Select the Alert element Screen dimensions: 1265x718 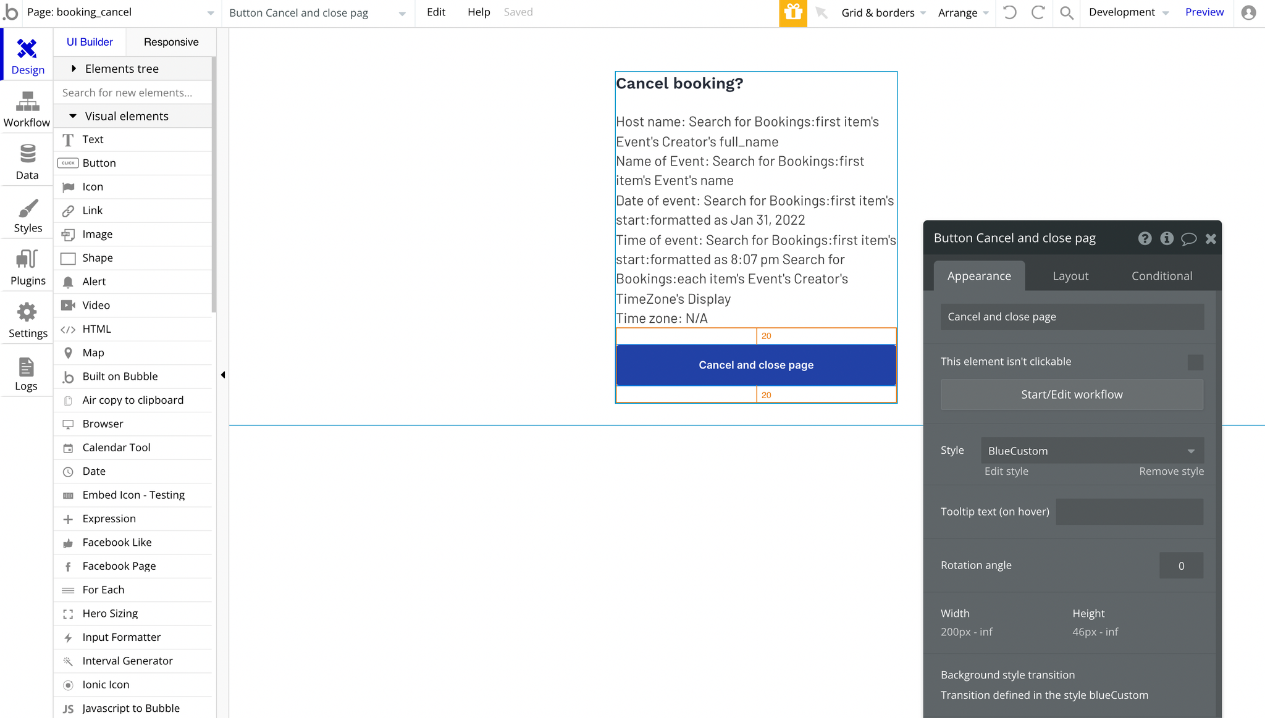133,282
